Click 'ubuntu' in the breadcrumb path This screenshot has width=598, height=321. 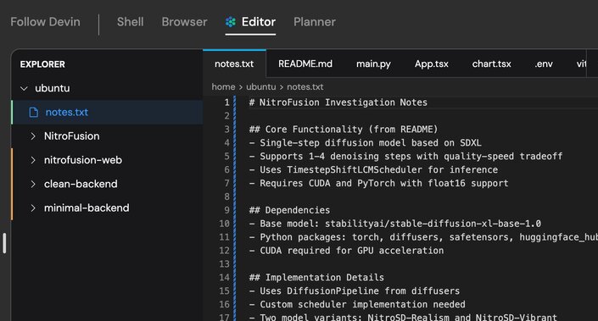261,87
